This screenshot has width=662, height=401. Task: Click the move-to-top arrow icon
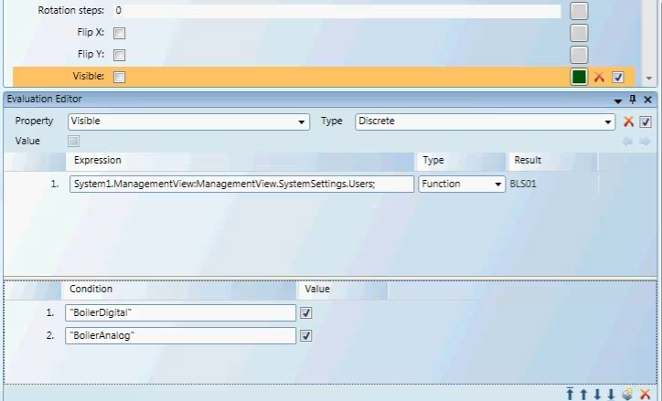click(569, 394)
